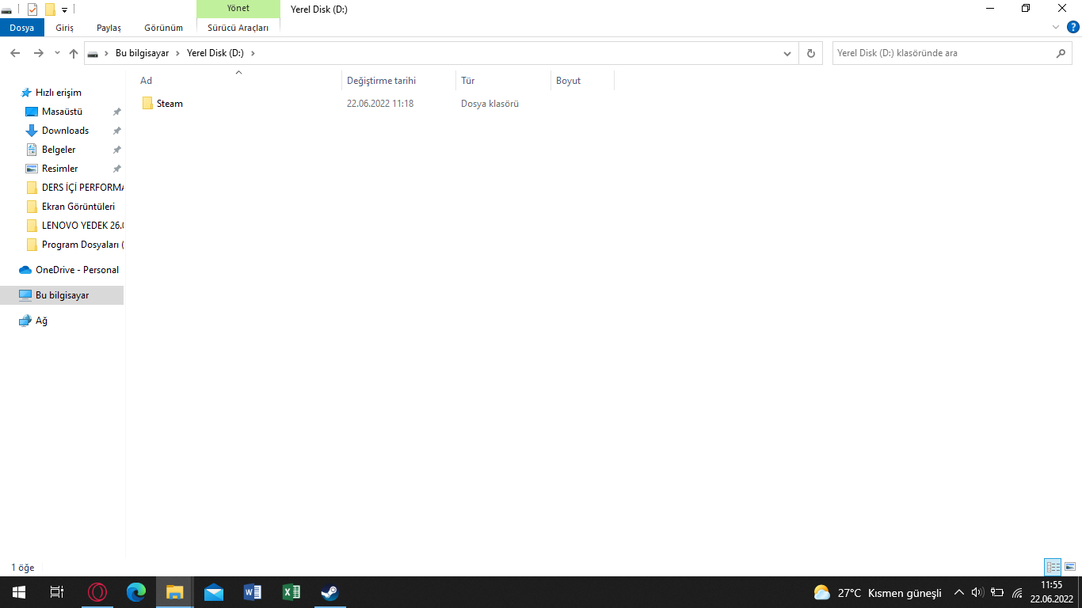Click the Bu bilgisayar breadcrumb in address bar
The image size is (1082, 608).
point(142,53)
